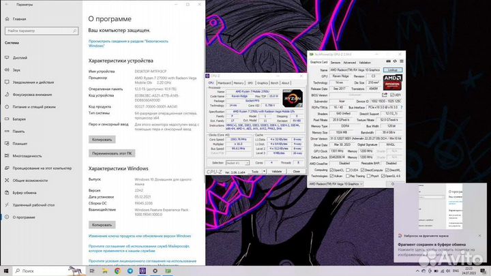This screenshot has height=276, width=491.
Task: Toggle OpenGL 4.6 checkbox in GPU-Z
Action: (x=383, y=177)
